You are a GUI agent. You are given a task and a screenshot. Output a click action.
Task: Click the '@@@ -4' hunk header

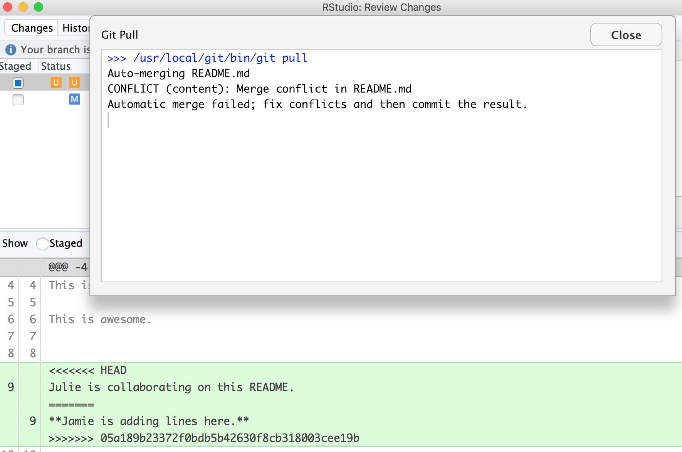(x=68, y=266)
